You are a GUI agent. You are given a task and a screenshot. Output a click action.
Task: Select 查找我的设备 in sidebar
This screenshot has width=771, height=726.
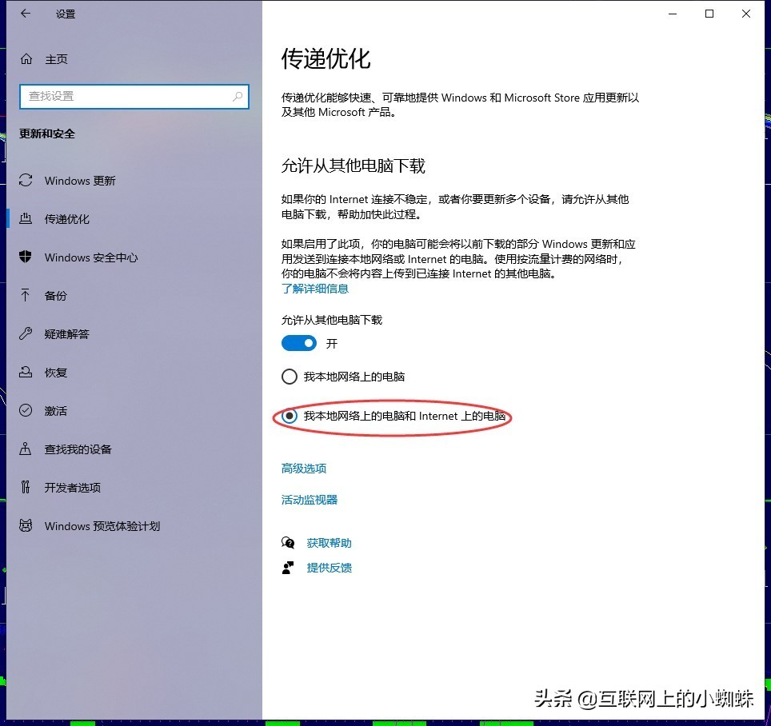tap(78, 449)
